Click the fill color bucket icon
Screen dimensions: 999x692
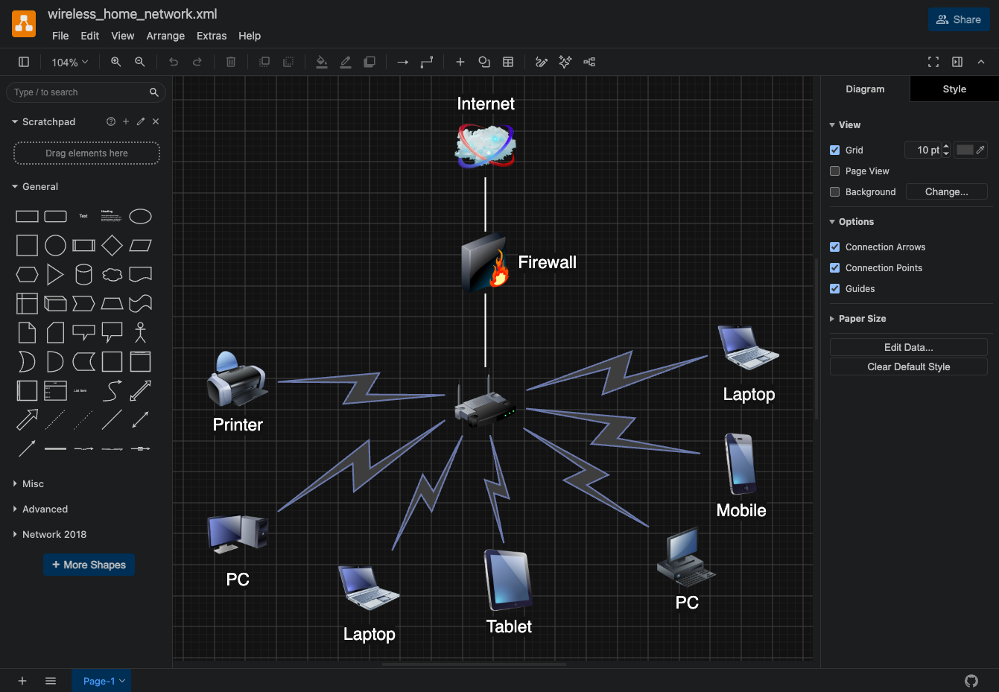[x=322, y=62]
